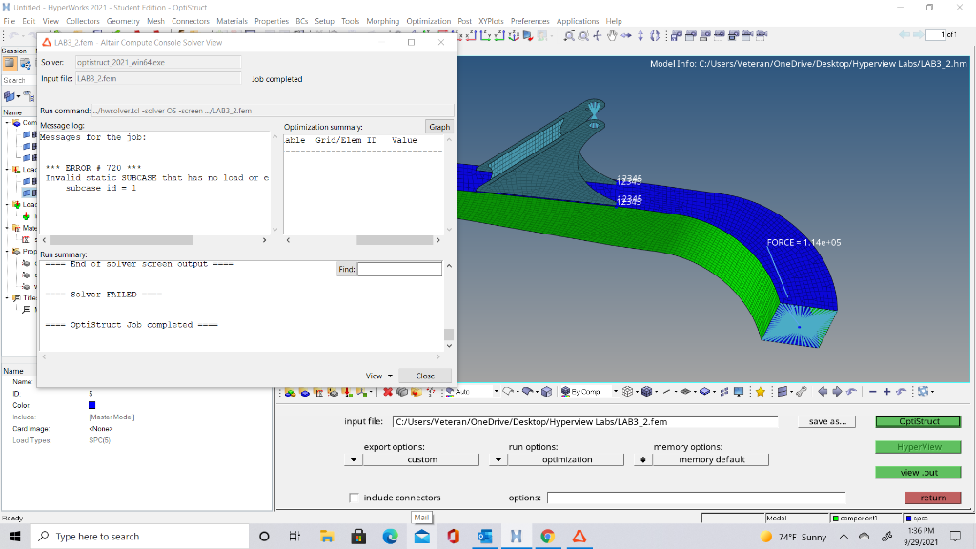The height and width of the screenshot is (549, 976).
Task: Click the red return button
Action: 932,498
